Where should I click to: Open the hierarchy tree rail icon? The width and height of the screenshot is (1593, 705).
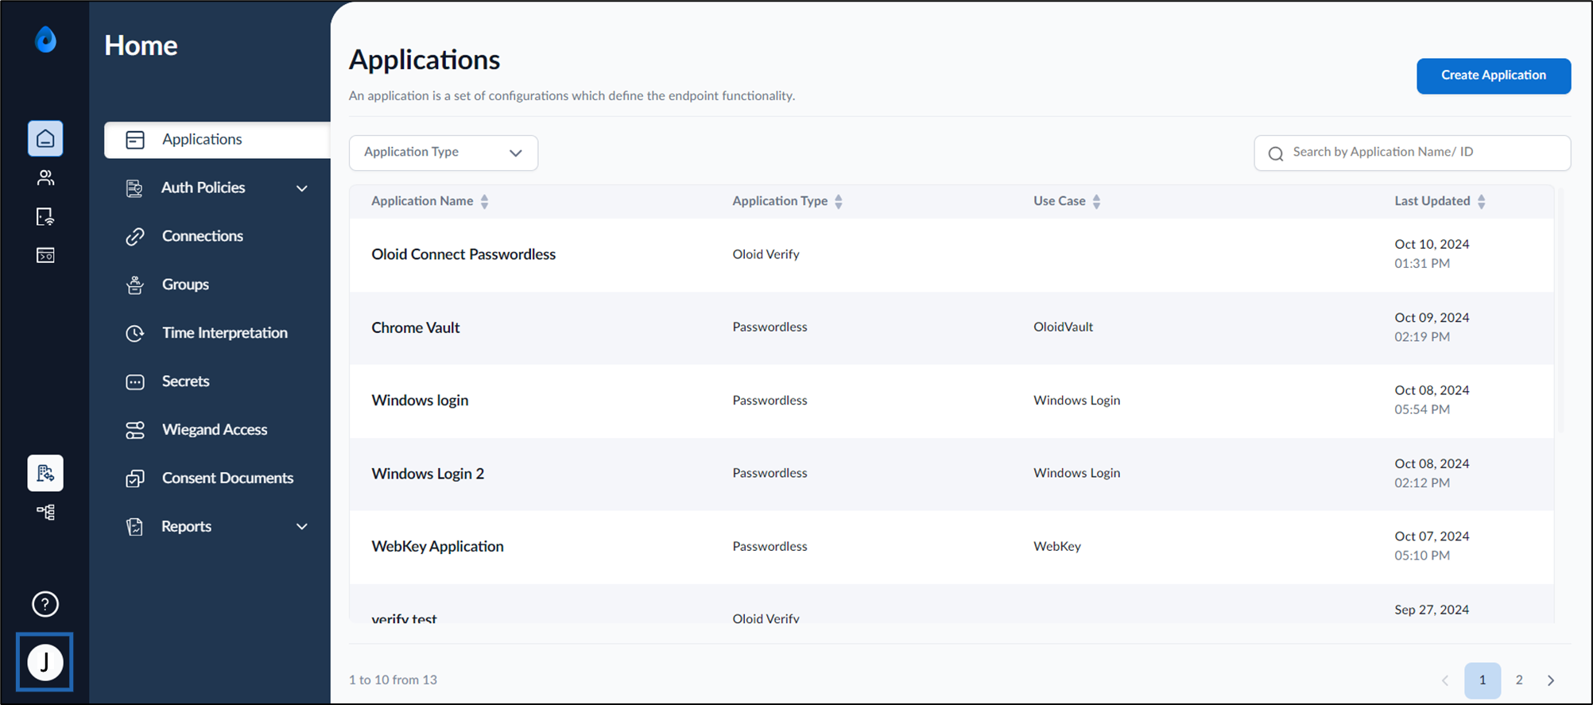[45, 512]
